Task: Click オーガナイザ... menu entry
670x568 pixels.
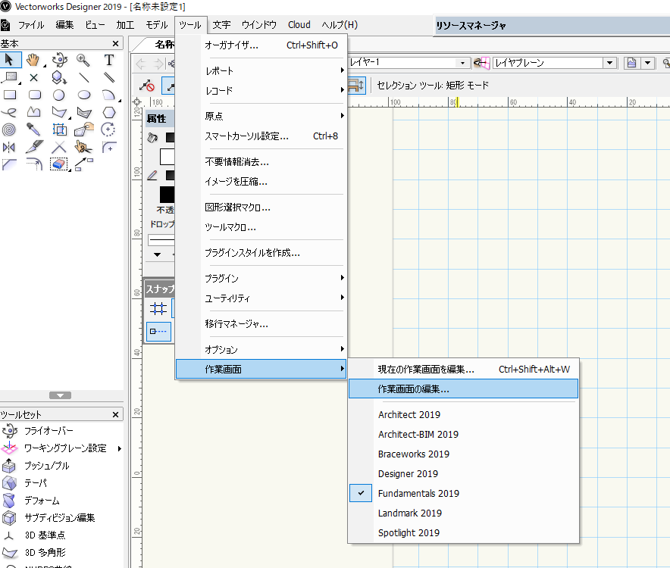Action: [261, 45]
